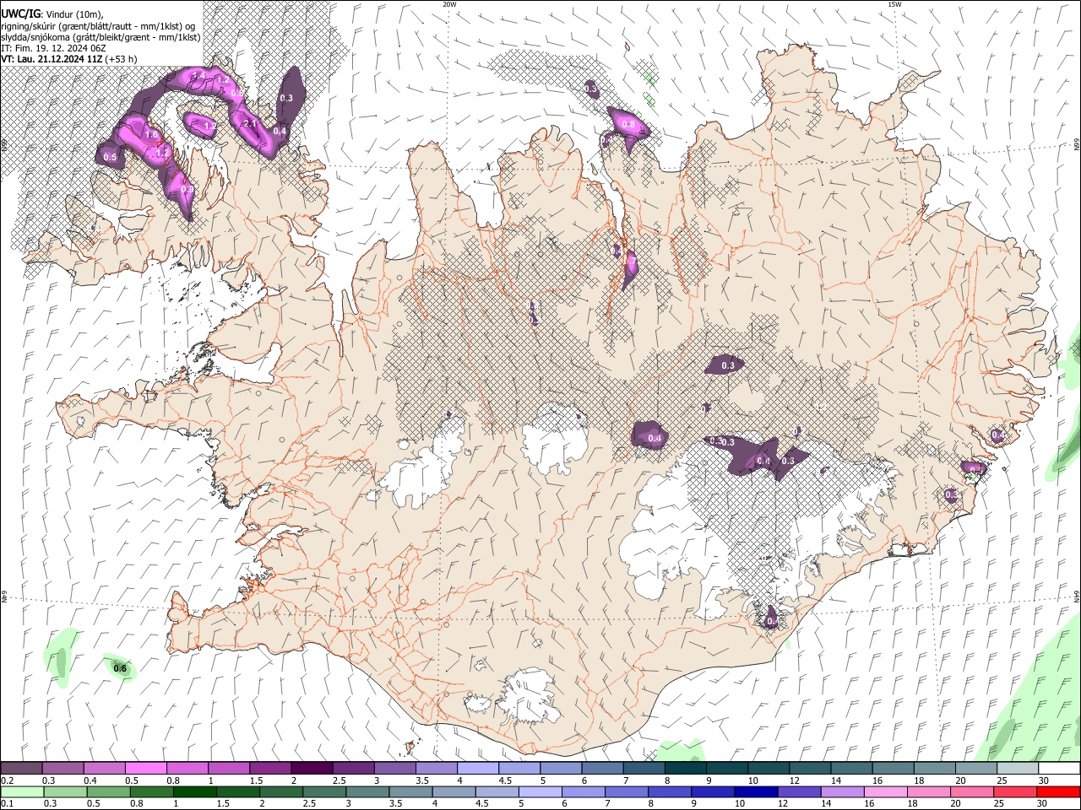Click the '1.6' snowfall value in Westfjords
The image size is (1081, 810).
pos(152,134)
